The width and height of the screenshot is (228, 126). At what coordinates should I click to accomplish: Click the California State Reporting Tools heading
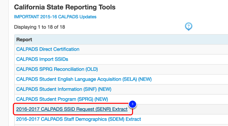pos(65,7)
